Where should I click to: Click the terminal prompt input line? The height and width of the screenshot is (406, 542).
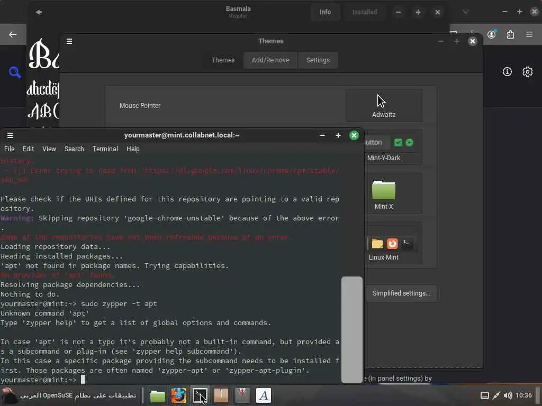point(170,380)
